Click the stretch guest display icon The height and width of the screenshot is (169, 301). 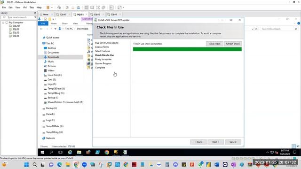(119, 8)
